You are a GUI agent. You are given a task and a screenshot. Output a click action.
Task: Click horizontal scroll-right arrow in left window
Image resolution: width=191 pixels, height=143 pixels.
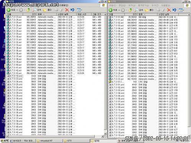click(x=103, y=136)
